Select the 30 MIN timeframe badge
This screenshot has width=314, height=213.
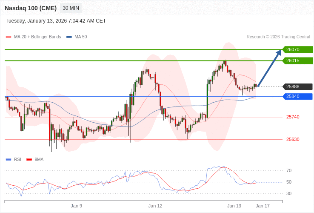pos(71,8)
